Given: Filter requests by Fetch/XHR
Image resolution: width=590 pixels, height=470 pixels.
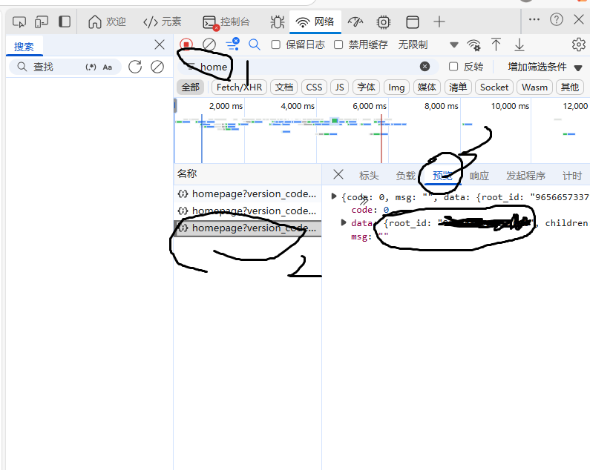Looking at the screenshot, I should (239, 87).
